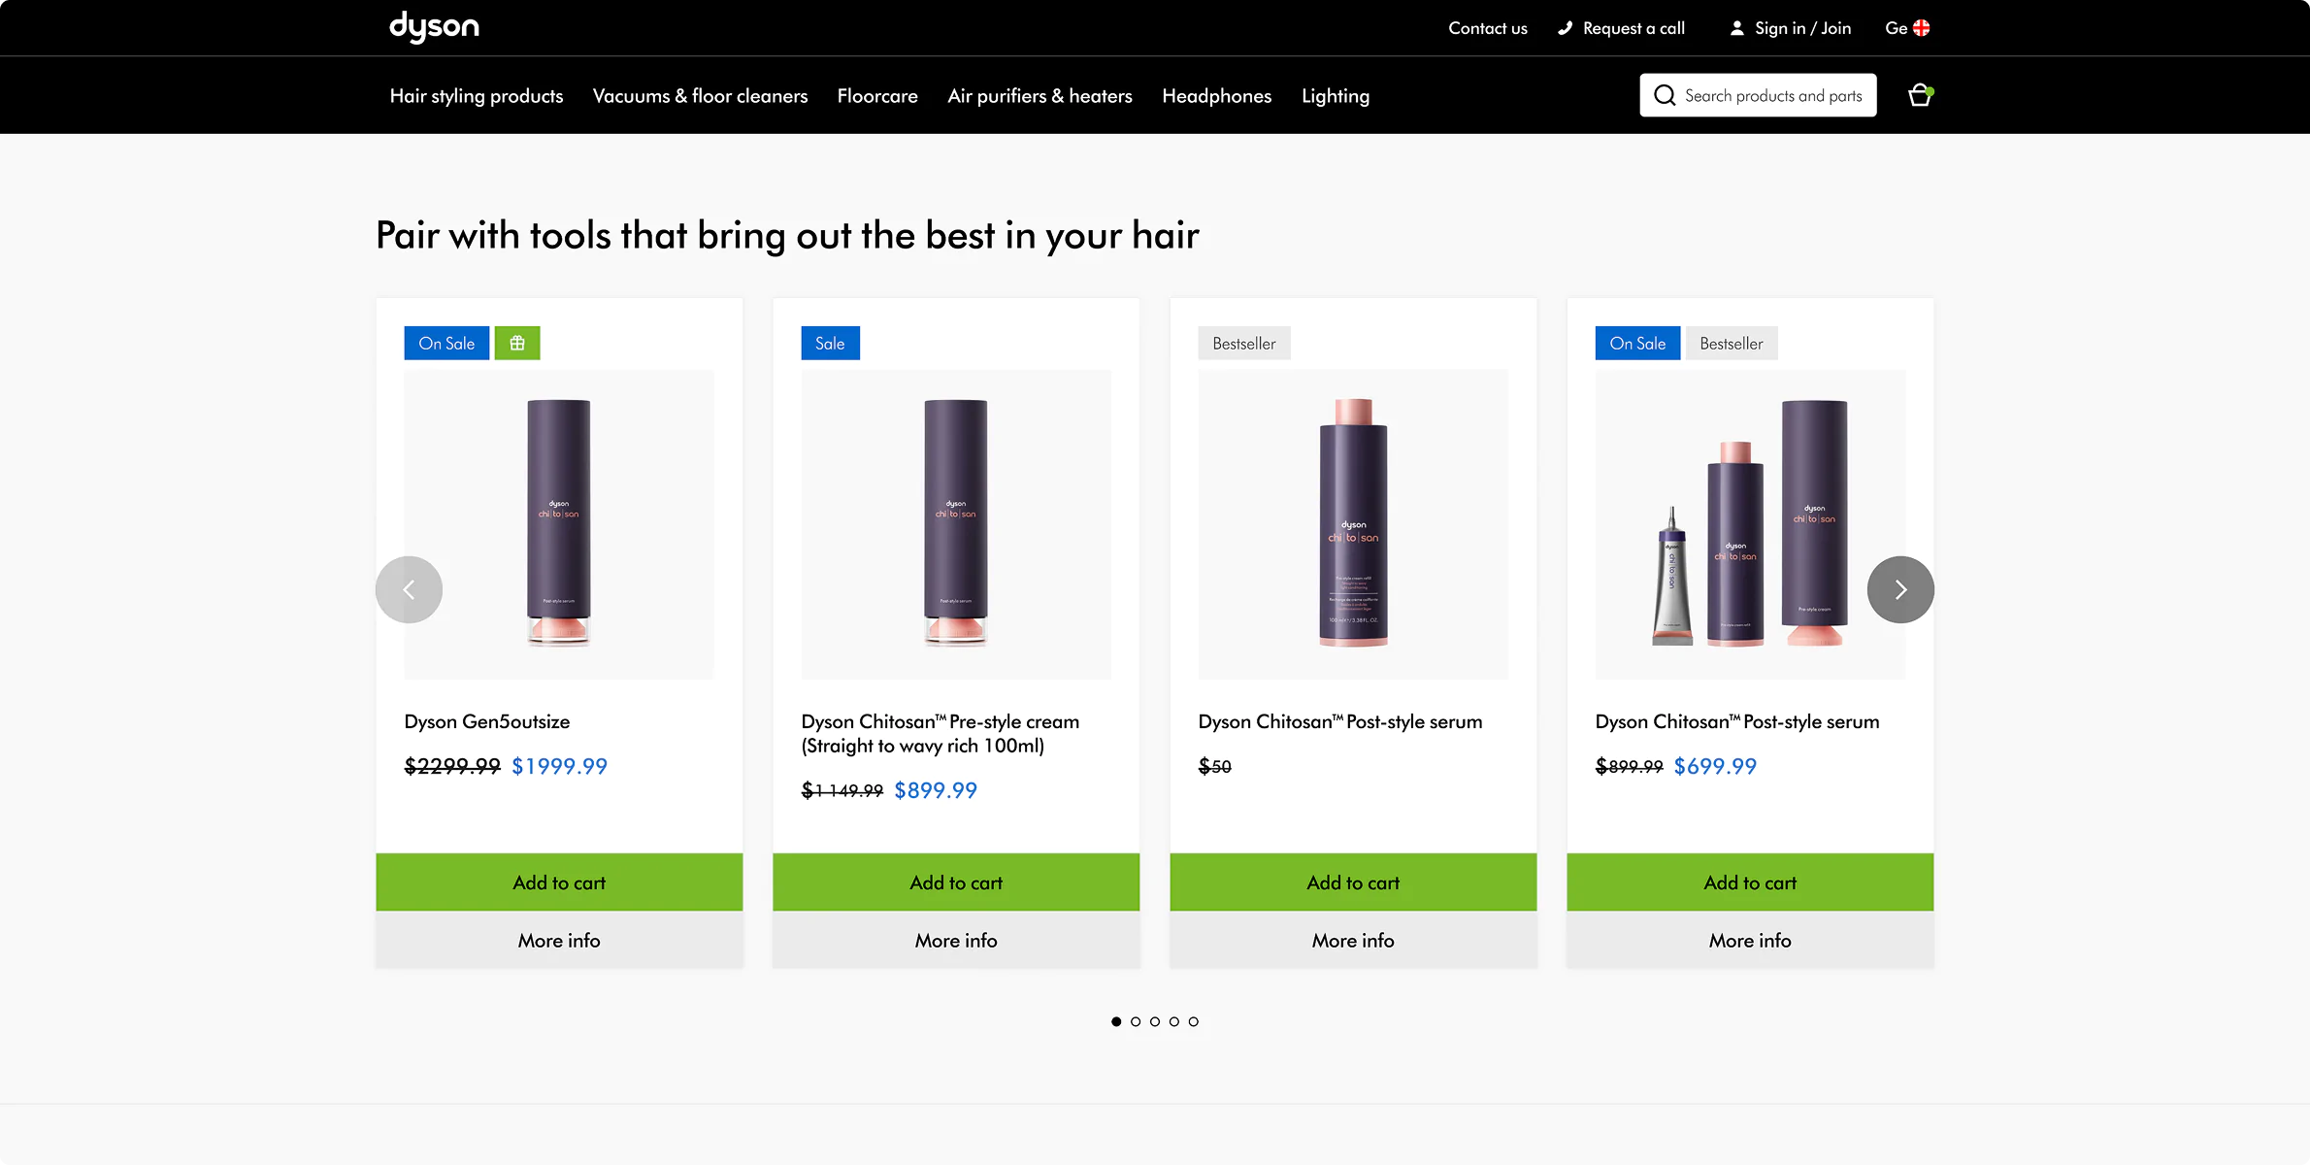Viewport: 2310px width, 1165px height.
Task: Select the fifth carousel pagination dot
Action: 1194,1021
